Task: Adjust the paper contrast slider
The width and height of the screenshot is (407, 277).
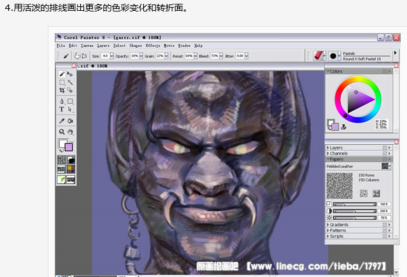Action: point(355,211)
